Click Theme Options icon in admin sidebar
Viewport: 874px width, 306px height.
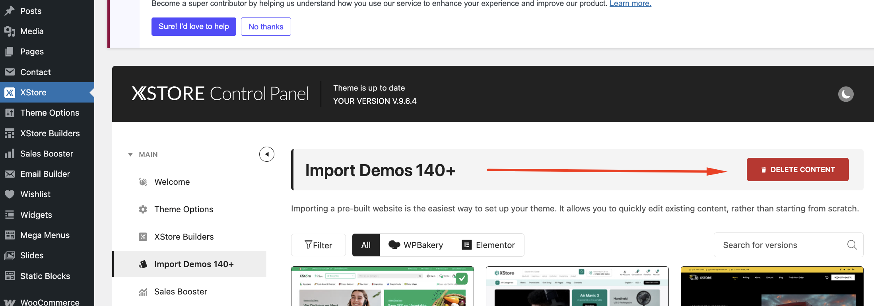pyautogui.click(x=10, y=113)
